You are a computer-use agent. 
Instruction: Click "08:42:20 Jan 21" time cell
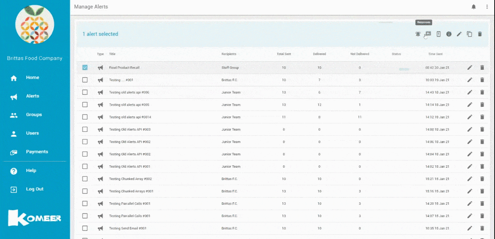[437, 67]
